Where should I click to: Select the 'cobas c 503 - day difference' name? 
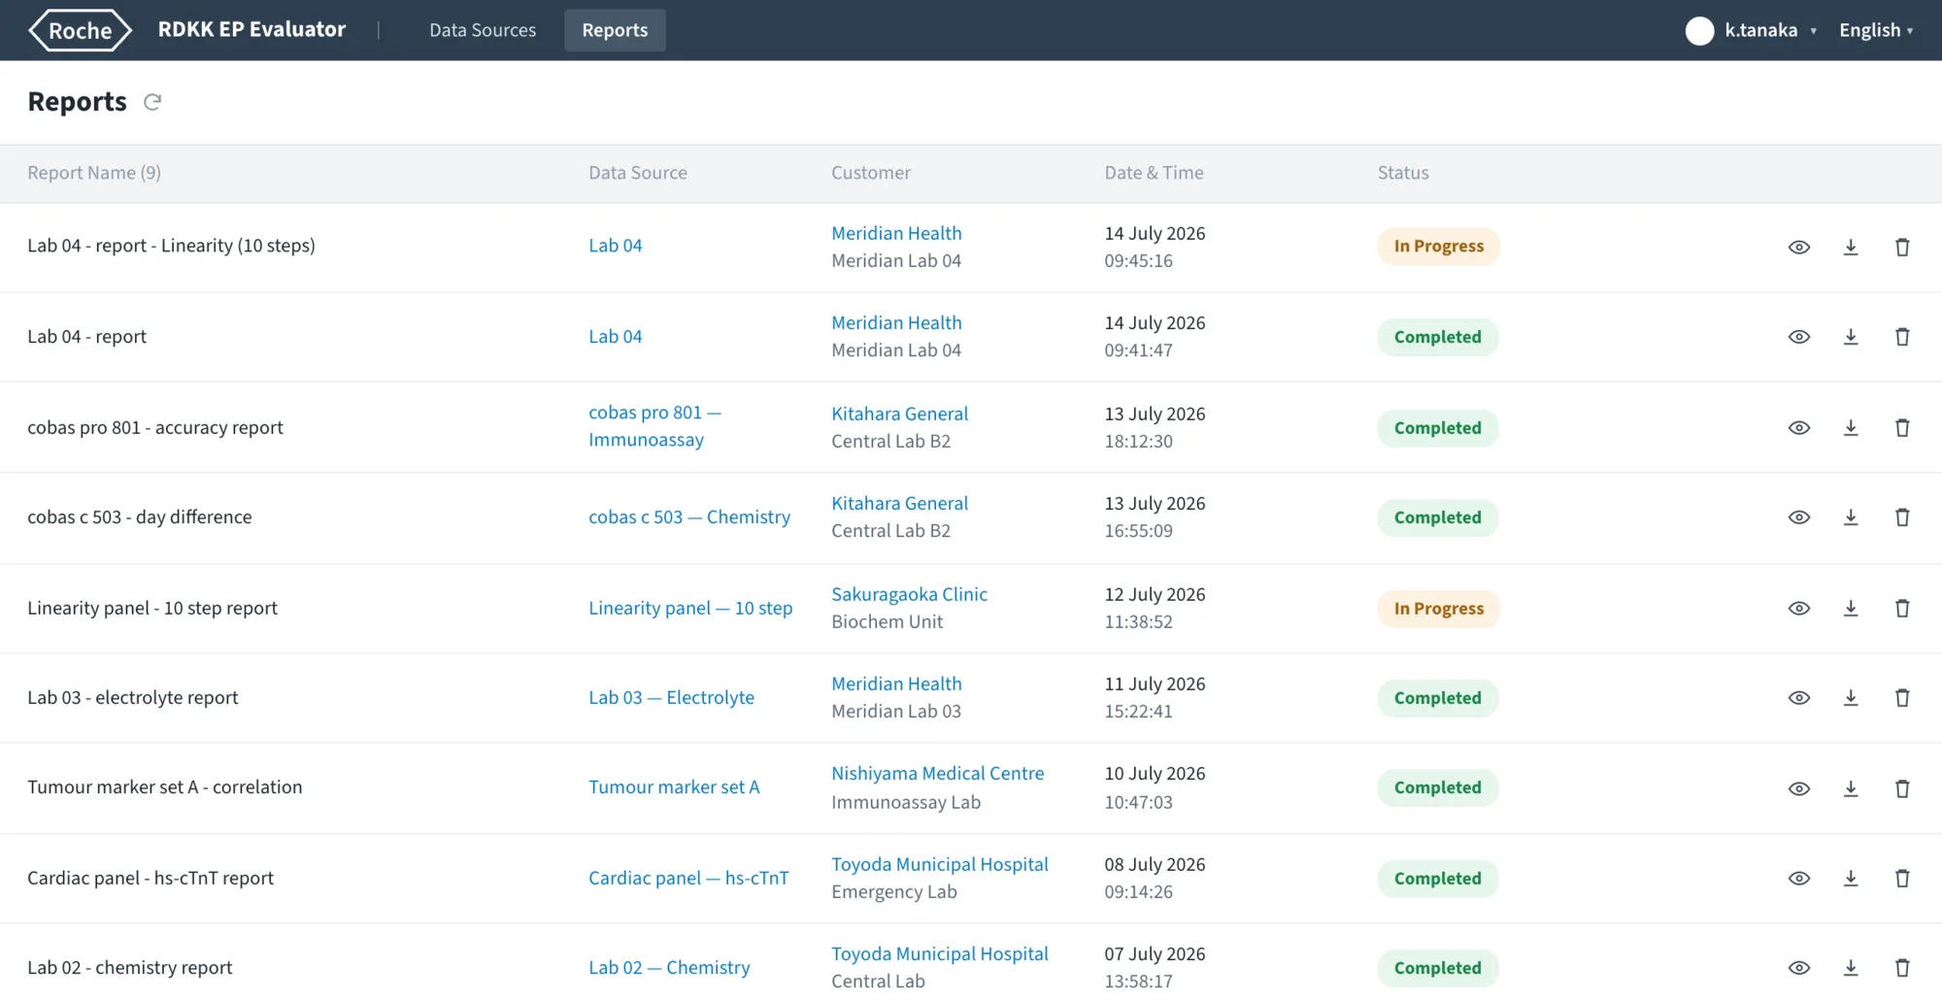(x=140, y=517)
